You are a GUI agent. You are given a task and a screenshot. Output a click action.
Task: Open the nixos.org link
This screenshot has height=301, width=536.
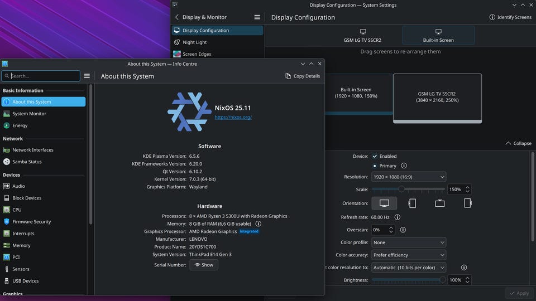click(233, 117)
